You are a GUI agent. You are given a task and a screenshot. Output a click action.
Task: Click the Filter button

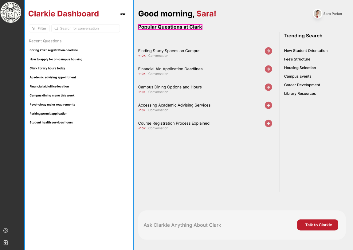click(39, 28)
